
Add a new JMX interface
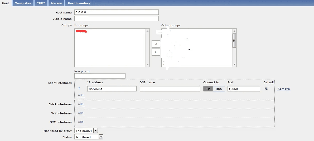point(81,113)
